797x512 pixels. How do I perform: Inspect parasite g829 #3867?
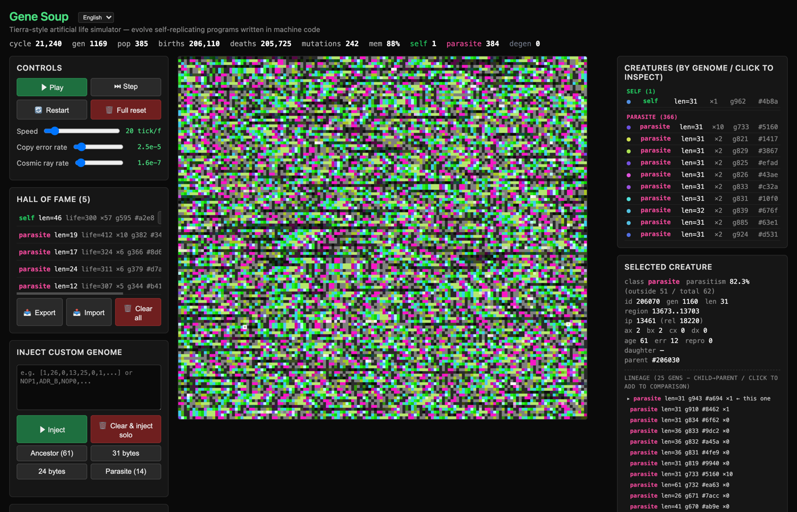pyautogui.click(x=702, y=151)
